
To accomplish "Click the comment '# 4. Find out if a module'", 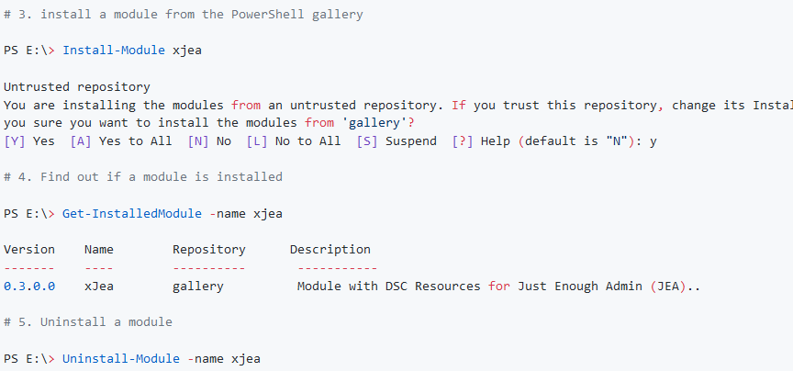I will [x=143, y=177].
